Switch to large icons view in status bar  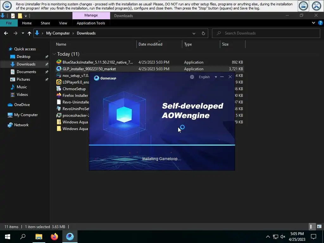(x=319, y=227)
